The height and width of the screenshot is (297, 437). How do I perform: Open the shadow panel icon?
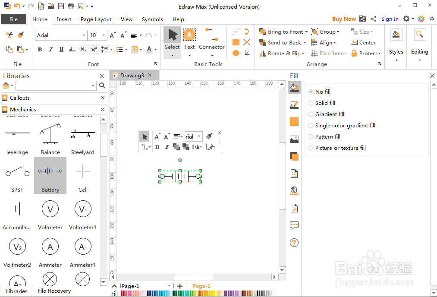pos(294,156)
